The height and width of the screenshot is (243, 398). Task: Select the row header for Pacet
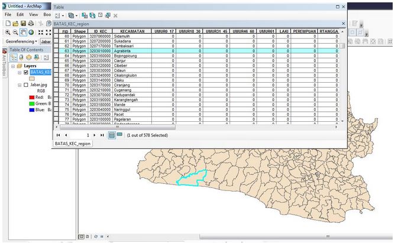coord(56,114)
